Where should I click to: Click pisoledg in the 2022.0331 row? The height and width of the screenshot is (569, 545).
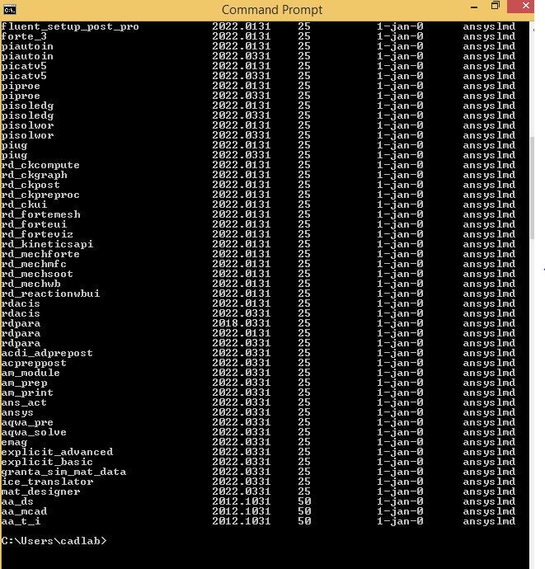(27, 115)
